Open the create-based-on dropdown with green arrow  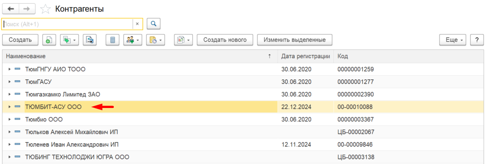point(70,40)
